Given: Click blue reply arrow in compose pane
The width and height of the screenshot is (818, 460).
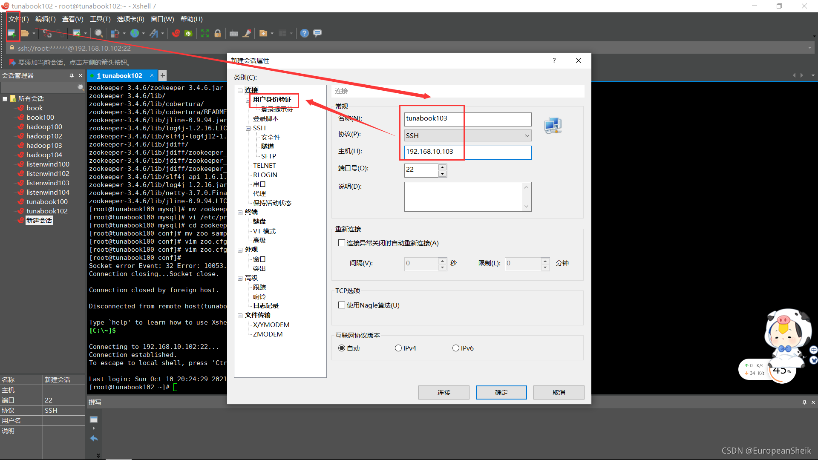Looking at the screenshot, I should (x=94, y=438).
